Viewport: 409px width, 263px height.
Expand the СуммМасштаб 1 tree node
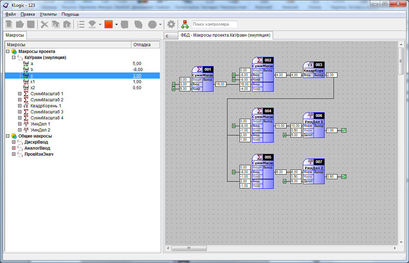coord(20,94)
